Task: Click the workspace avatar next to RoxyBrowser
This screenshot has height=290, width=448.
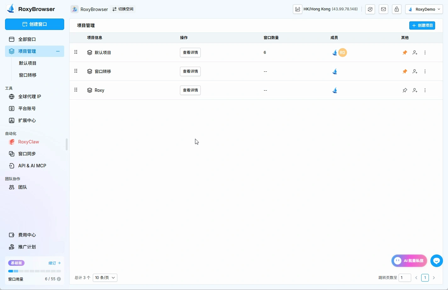Action: tap(75, 9)
